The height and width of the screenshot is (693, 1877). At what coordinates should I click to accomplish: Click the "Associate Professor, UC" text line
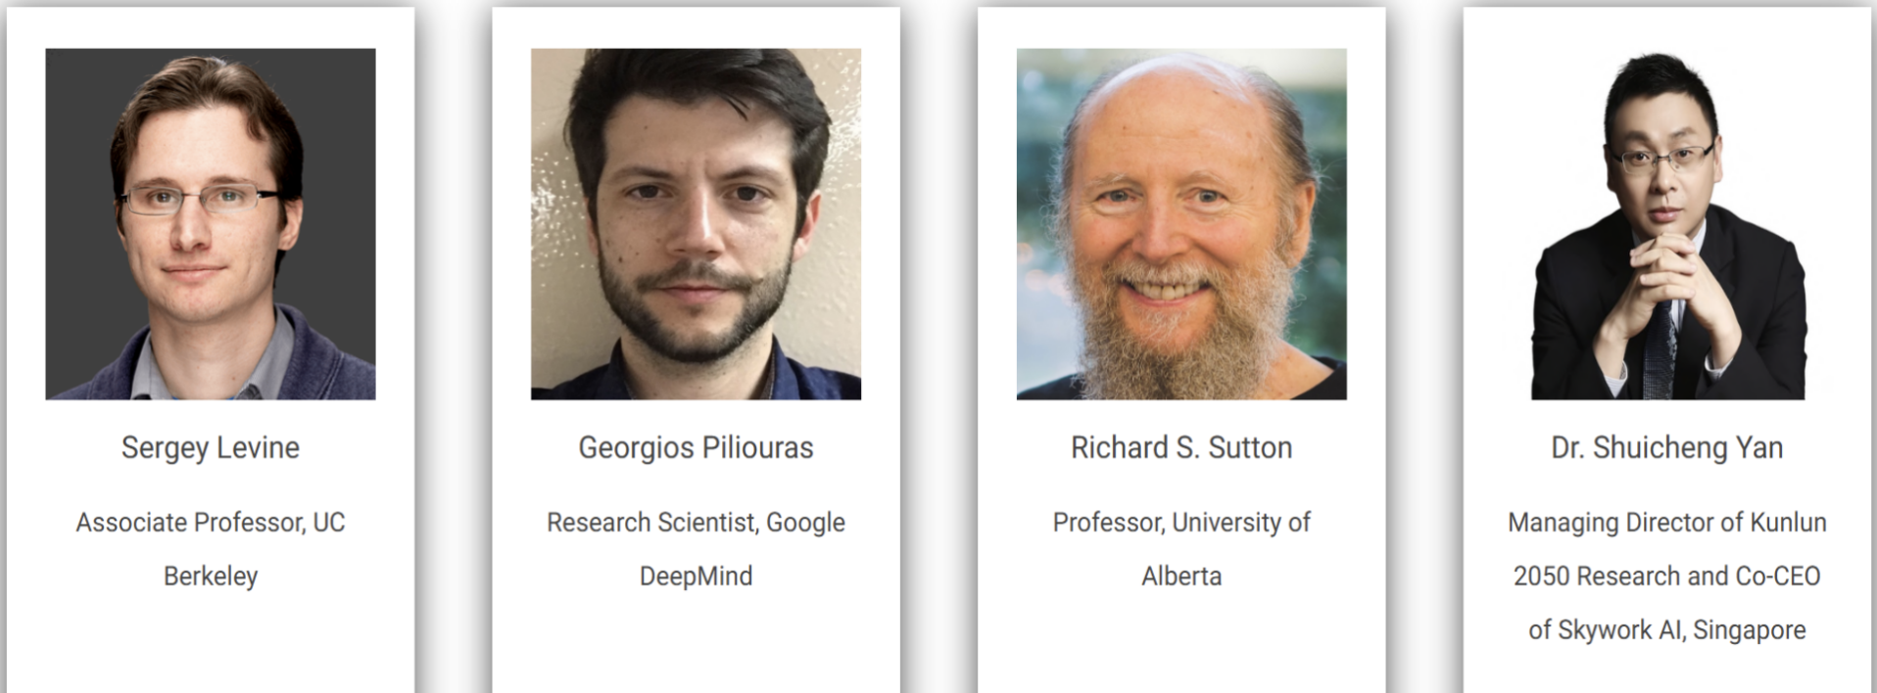coord(210,523)
